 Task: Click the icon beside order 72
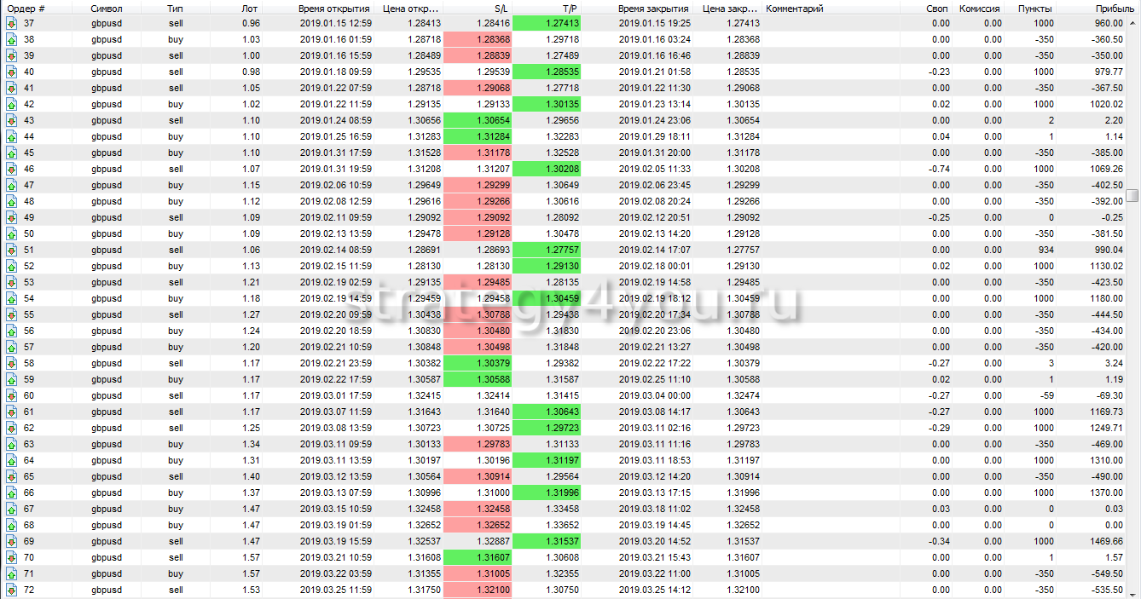pyautogui.click(x=11, y=590)
